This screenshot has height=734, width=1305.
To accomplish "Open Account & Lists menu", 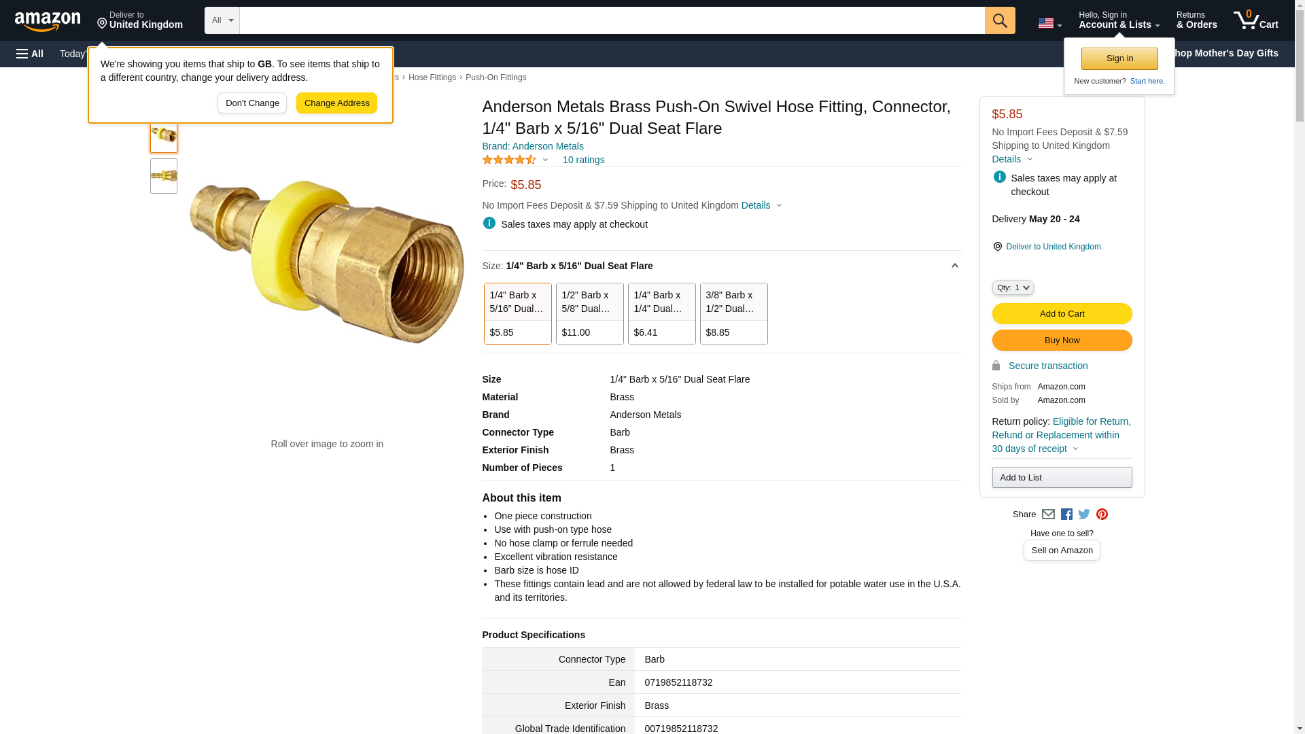I will tap(1119, 20).
